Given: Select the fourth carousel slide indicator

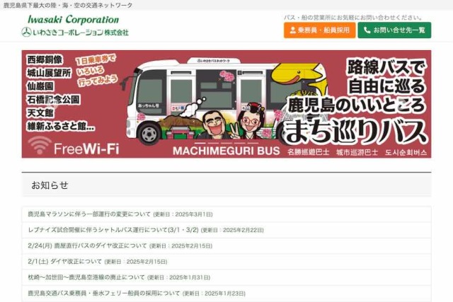Looking at the screenshot, I should pos(240,143).
